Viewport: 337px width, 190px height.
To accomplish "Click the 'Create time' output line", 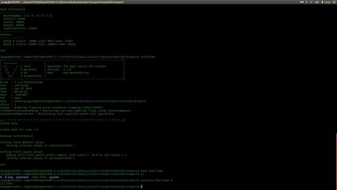I will (9, 123).
